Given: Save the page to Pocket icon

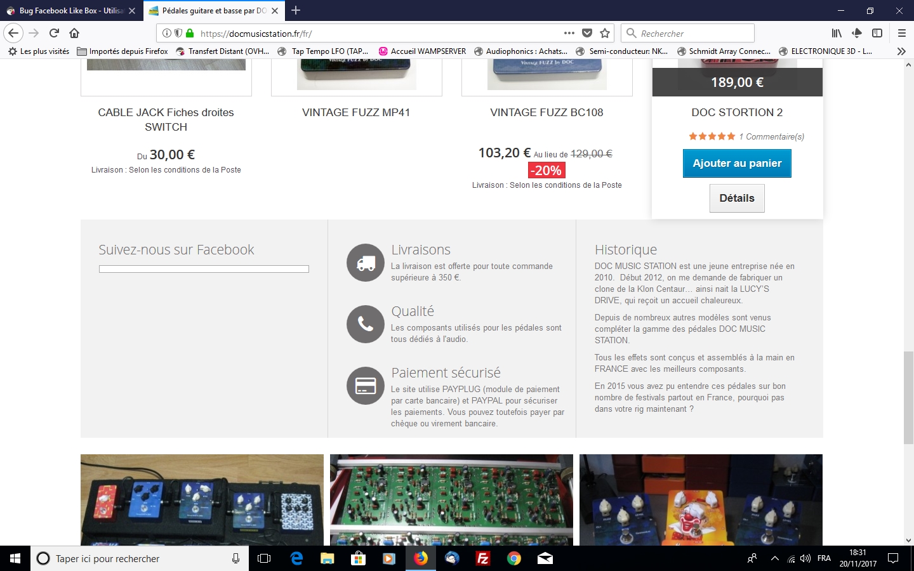Looking at the screenshot, I should pos(587,33).
